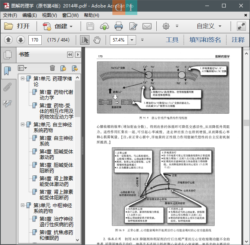Open the 自定义 customize dropdown
Viewport: 250px width, 245px height.
[x=209, y=26]
